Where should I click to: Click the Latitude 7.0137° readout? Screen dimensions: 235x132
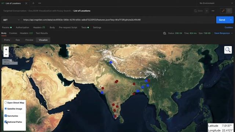point(220,126)
